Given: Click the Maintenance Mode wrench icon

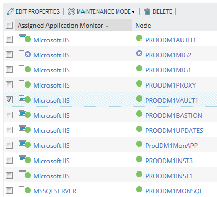Looking at the screenshot, I should [71, 11].
